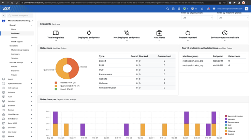
Task: Click the Software update available icon
Action: [x=225, y=33]
